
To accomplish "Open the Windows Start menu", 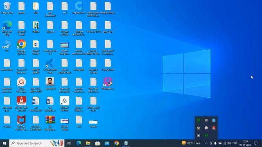I will coord(5,143).
